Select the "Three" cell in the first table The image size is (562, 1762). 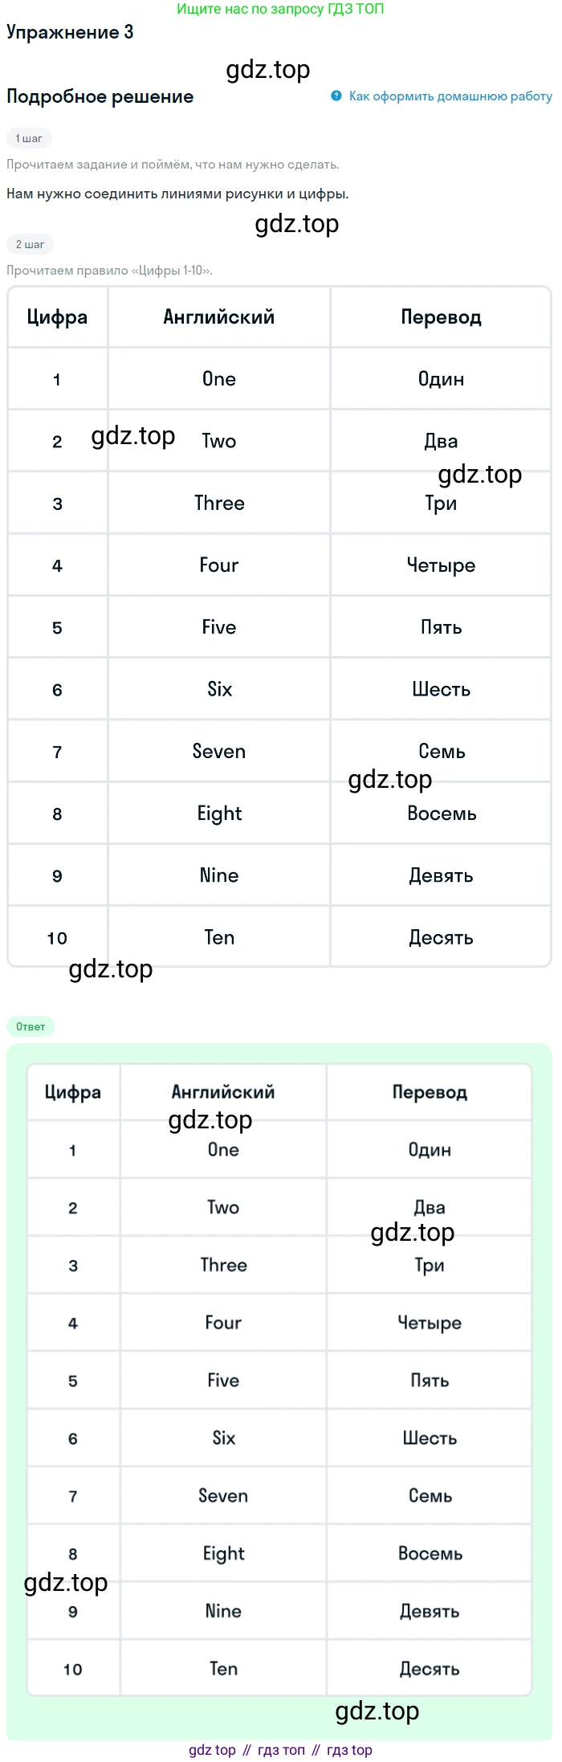[x=219, y=504]
